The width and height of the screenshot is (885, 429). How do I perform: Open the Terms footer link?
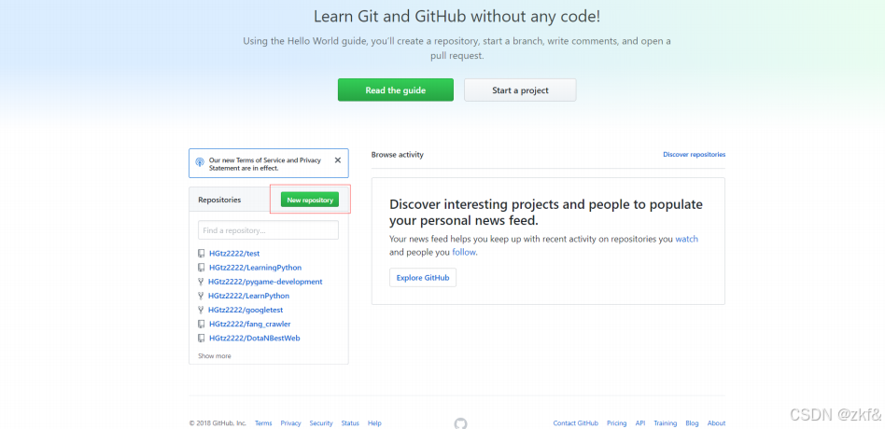point(263,423)
